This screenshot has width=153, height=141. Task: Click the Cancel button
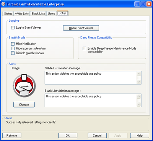[97, 136]
